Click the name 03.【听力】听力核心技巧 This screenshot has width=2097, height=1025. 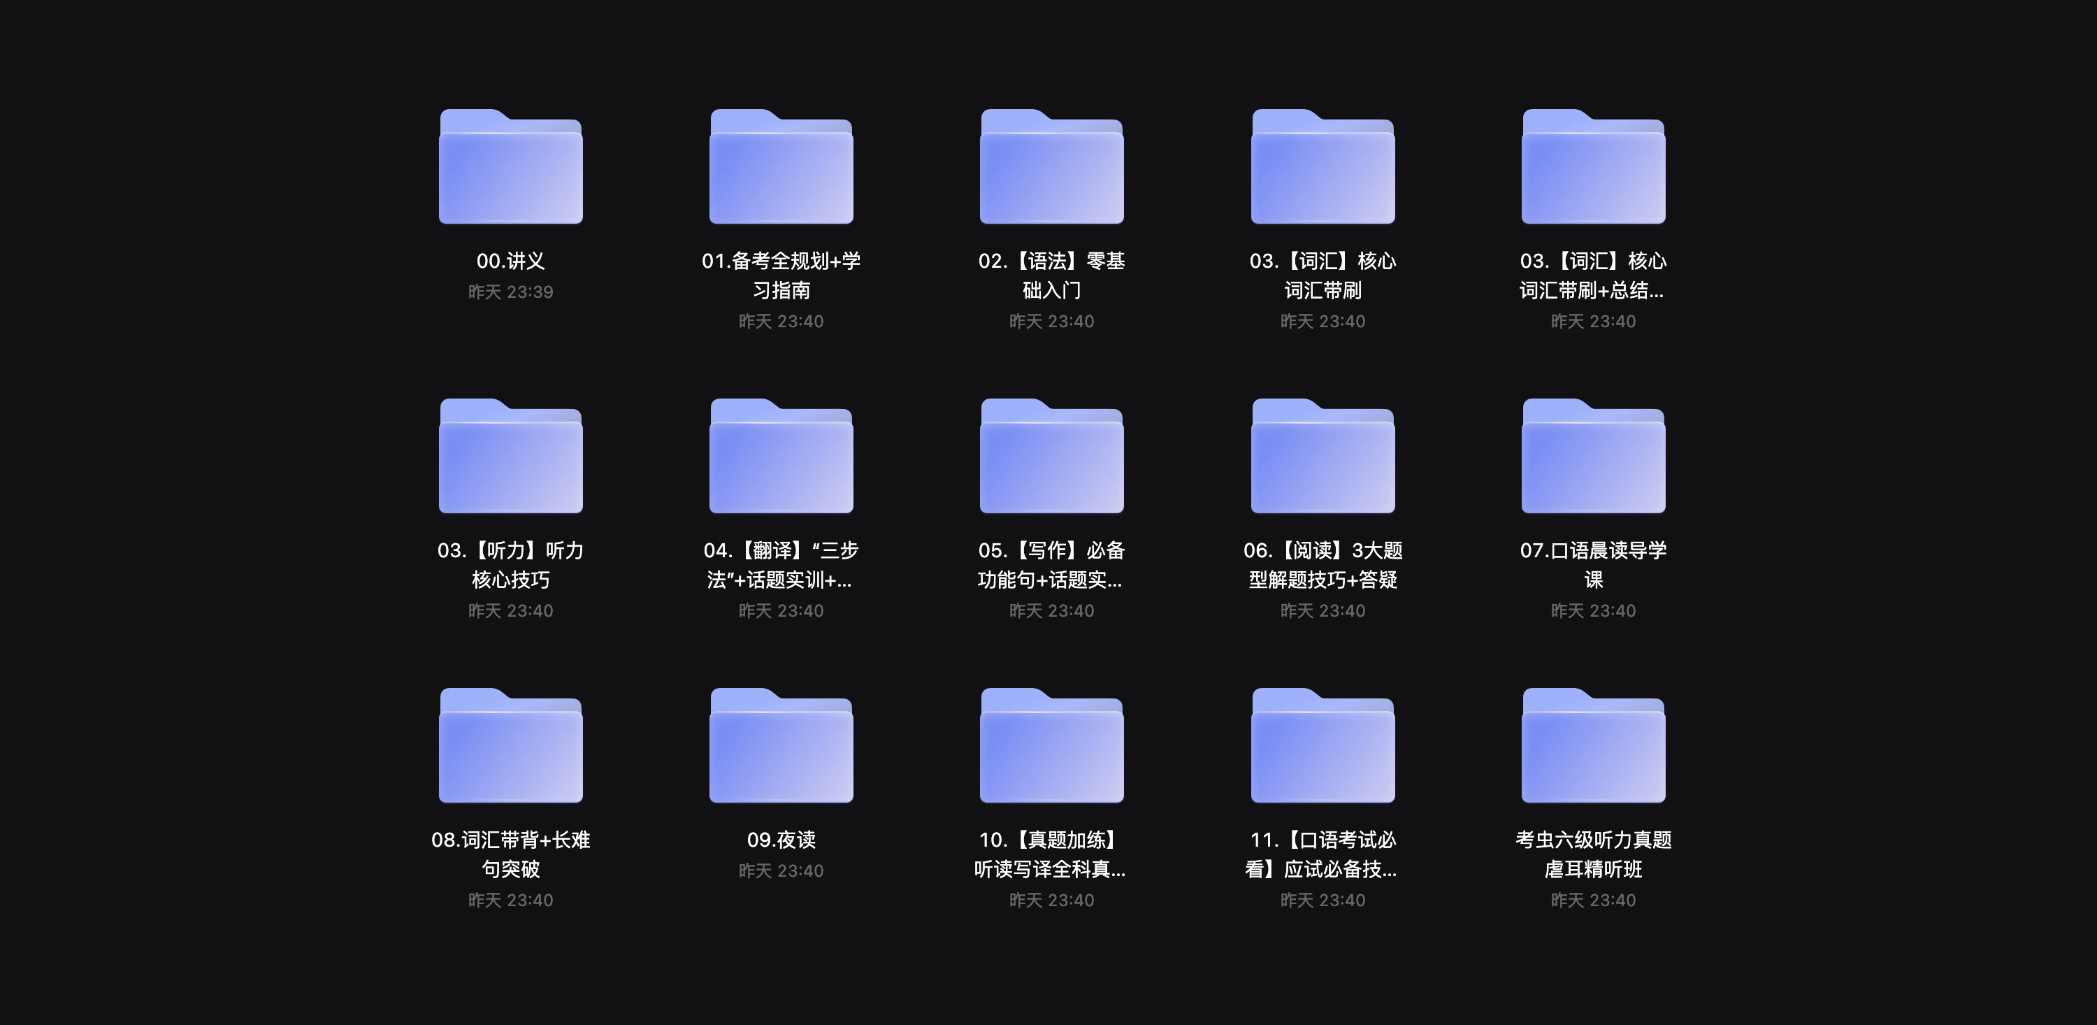click(x=510, y=565)
